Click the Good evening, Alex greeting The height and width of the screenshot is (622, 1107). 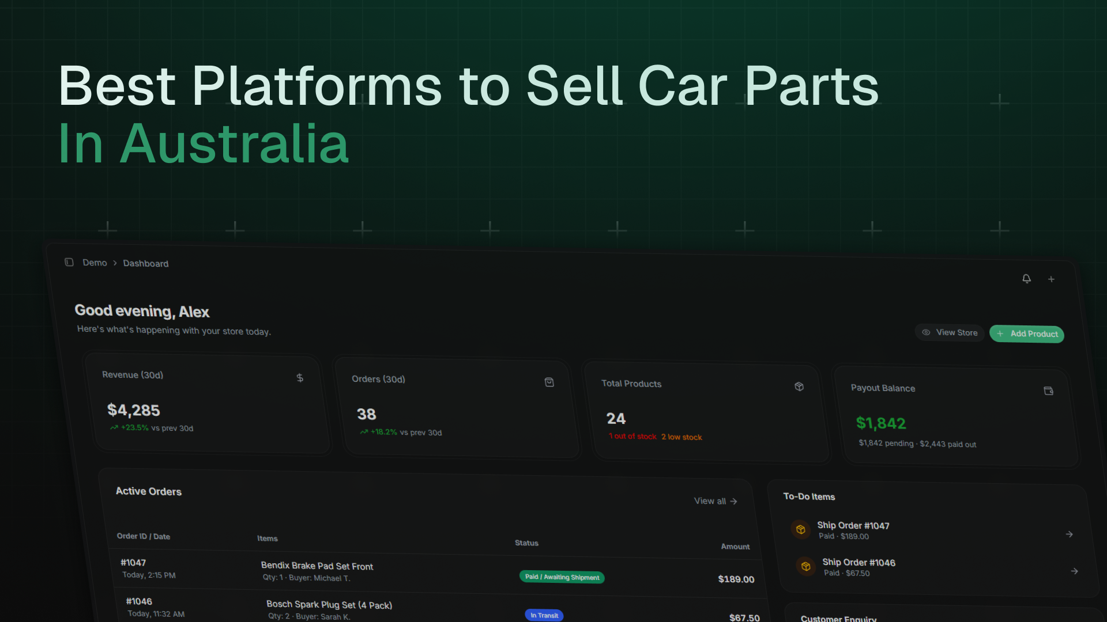(142, 311)
